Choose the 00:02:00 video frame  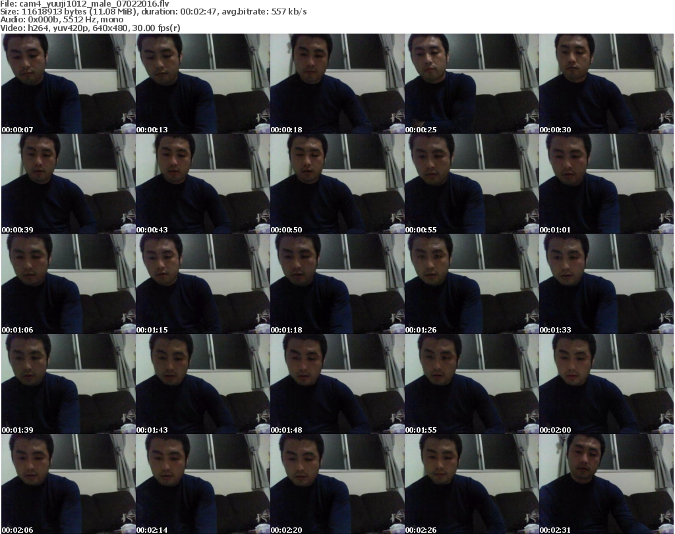[606, 384]
